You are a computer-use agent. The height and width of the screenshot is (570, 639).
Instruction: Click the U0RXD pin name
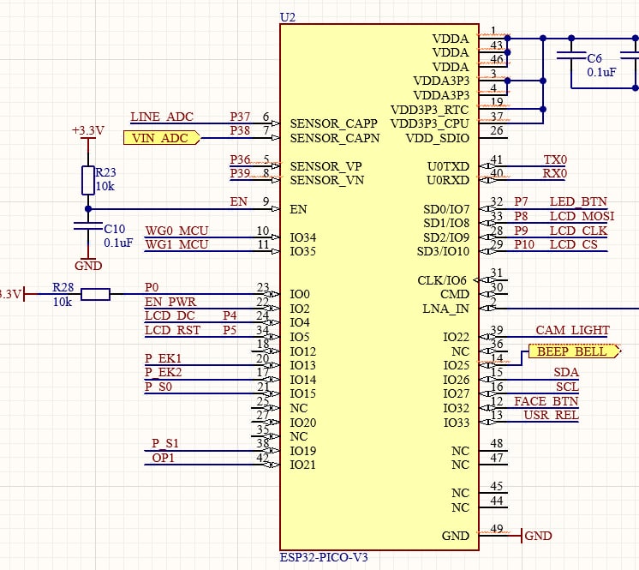tap(448, 180)
